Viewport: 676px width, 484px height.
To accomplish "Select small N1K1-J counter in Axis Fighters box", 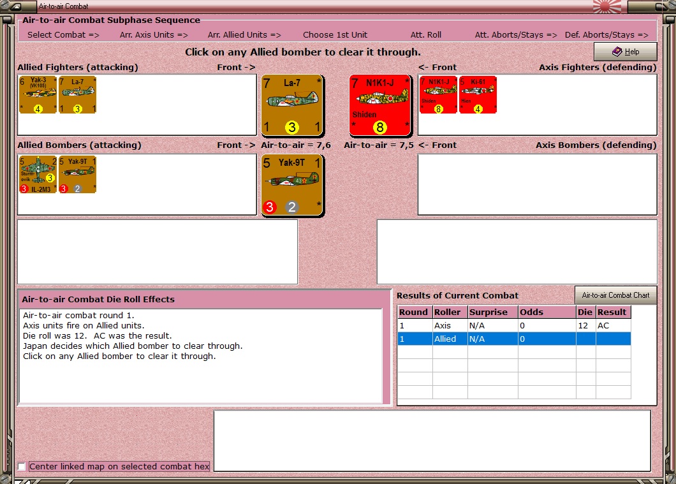I will [x=439, y=95].
